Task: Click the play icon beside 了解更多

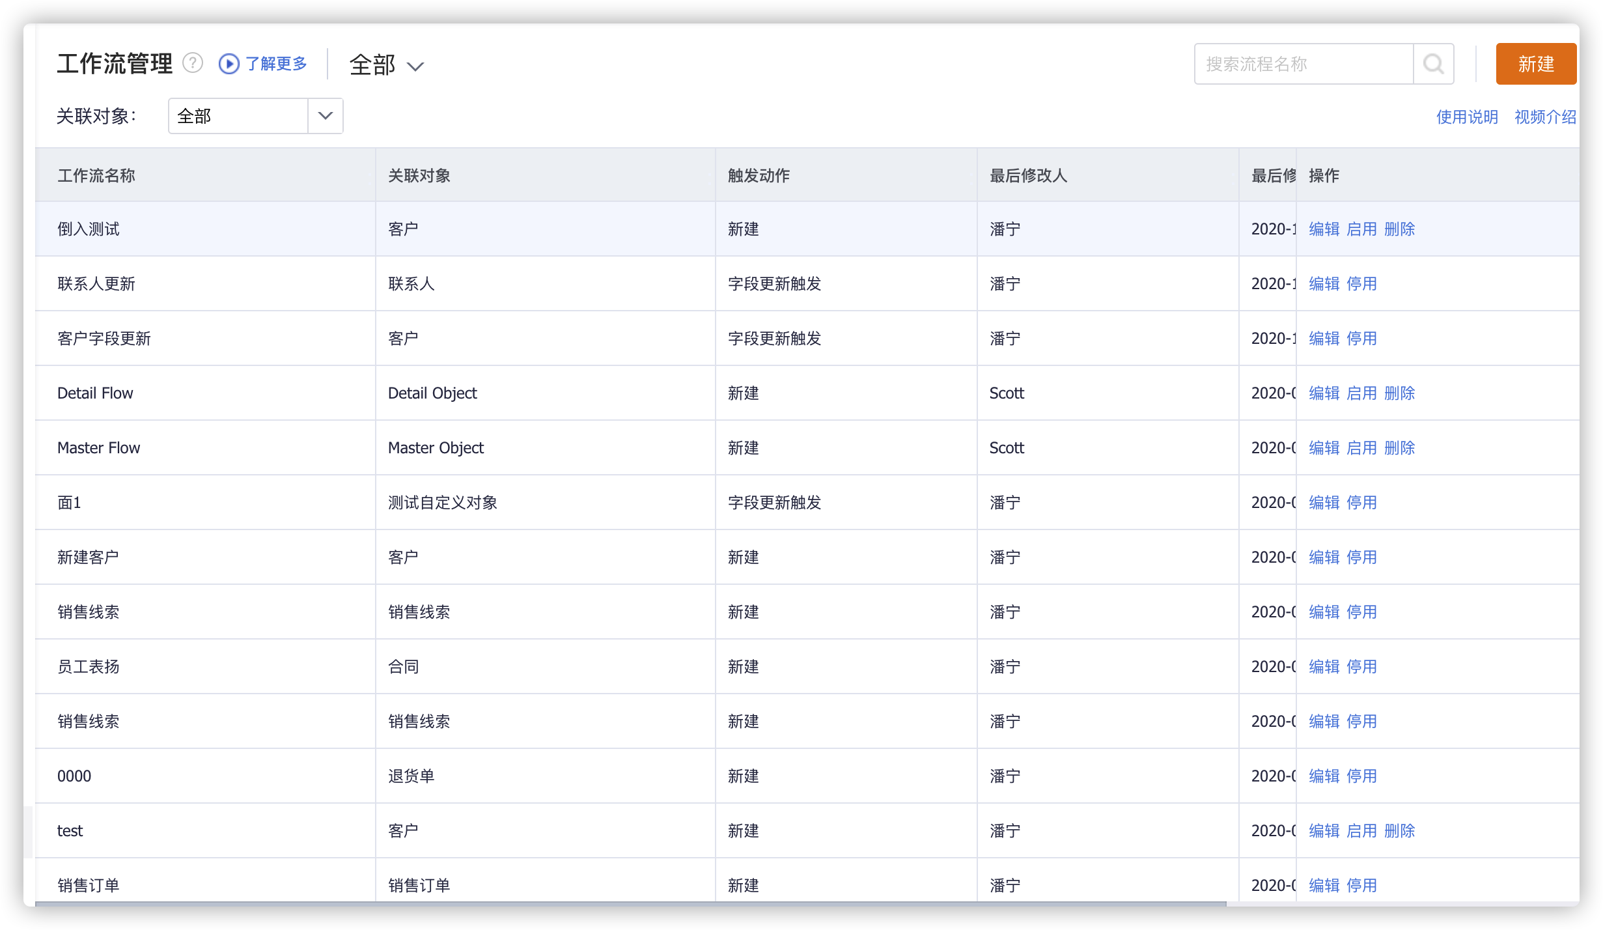Action: click(229, 64)
